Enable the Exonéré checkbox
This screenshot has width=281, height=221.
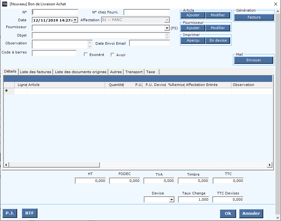(86, 55)
